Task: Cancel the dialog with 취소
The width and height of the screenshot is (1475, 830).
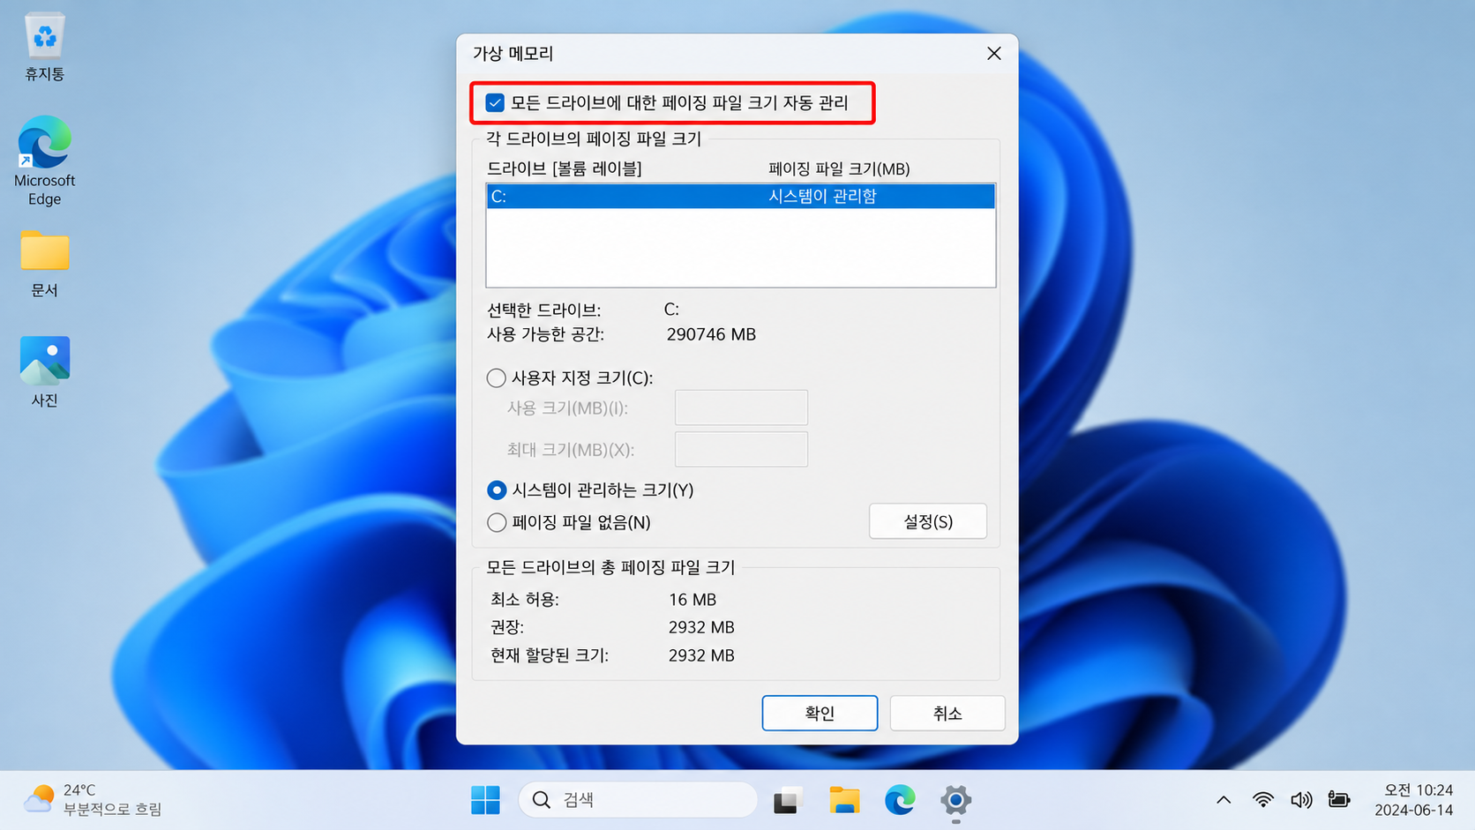Action: (x=947, y=713)
